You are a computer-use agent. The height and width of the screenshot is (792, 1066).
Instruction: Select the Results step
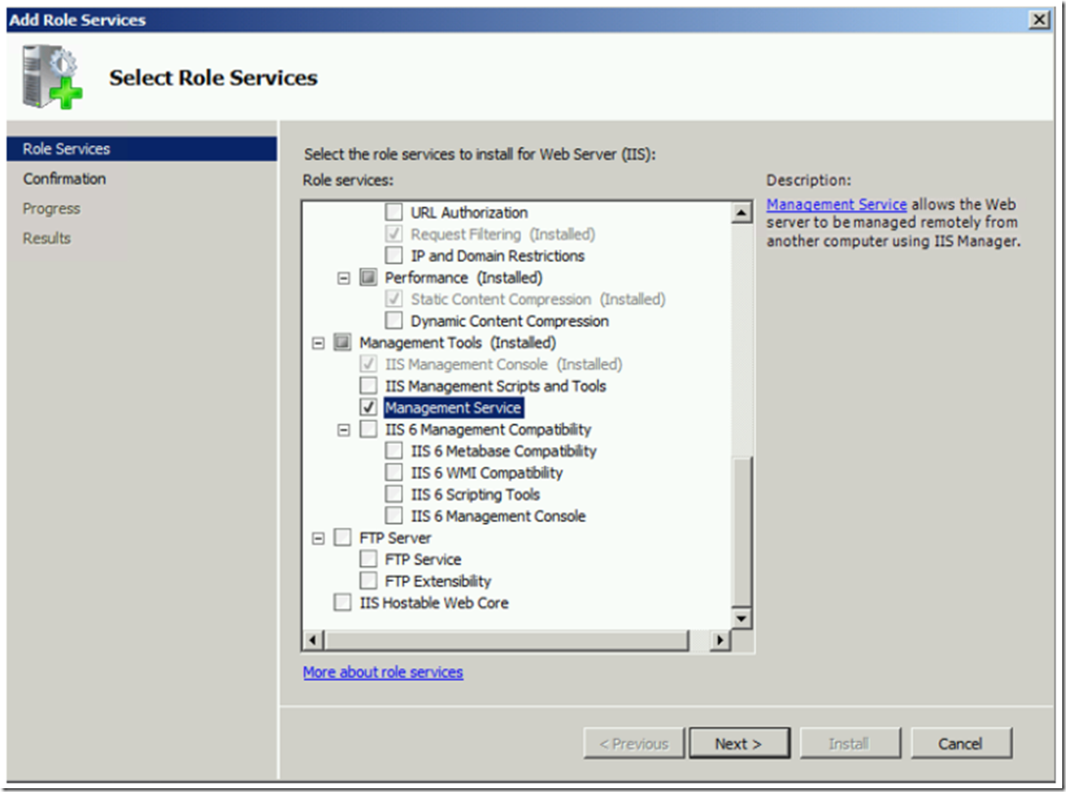(47, 238)
